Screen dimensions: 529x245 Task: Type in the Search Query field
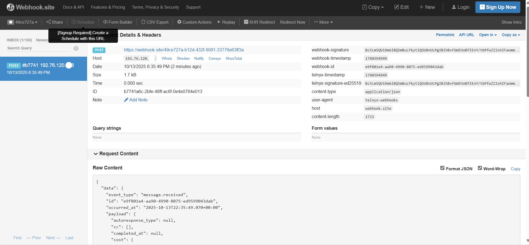[x=38, y=48]
